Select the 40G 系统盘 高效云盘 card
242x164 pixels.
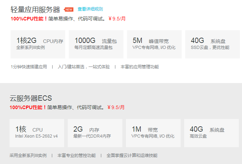pyautogui.click(x=211, y=133)
